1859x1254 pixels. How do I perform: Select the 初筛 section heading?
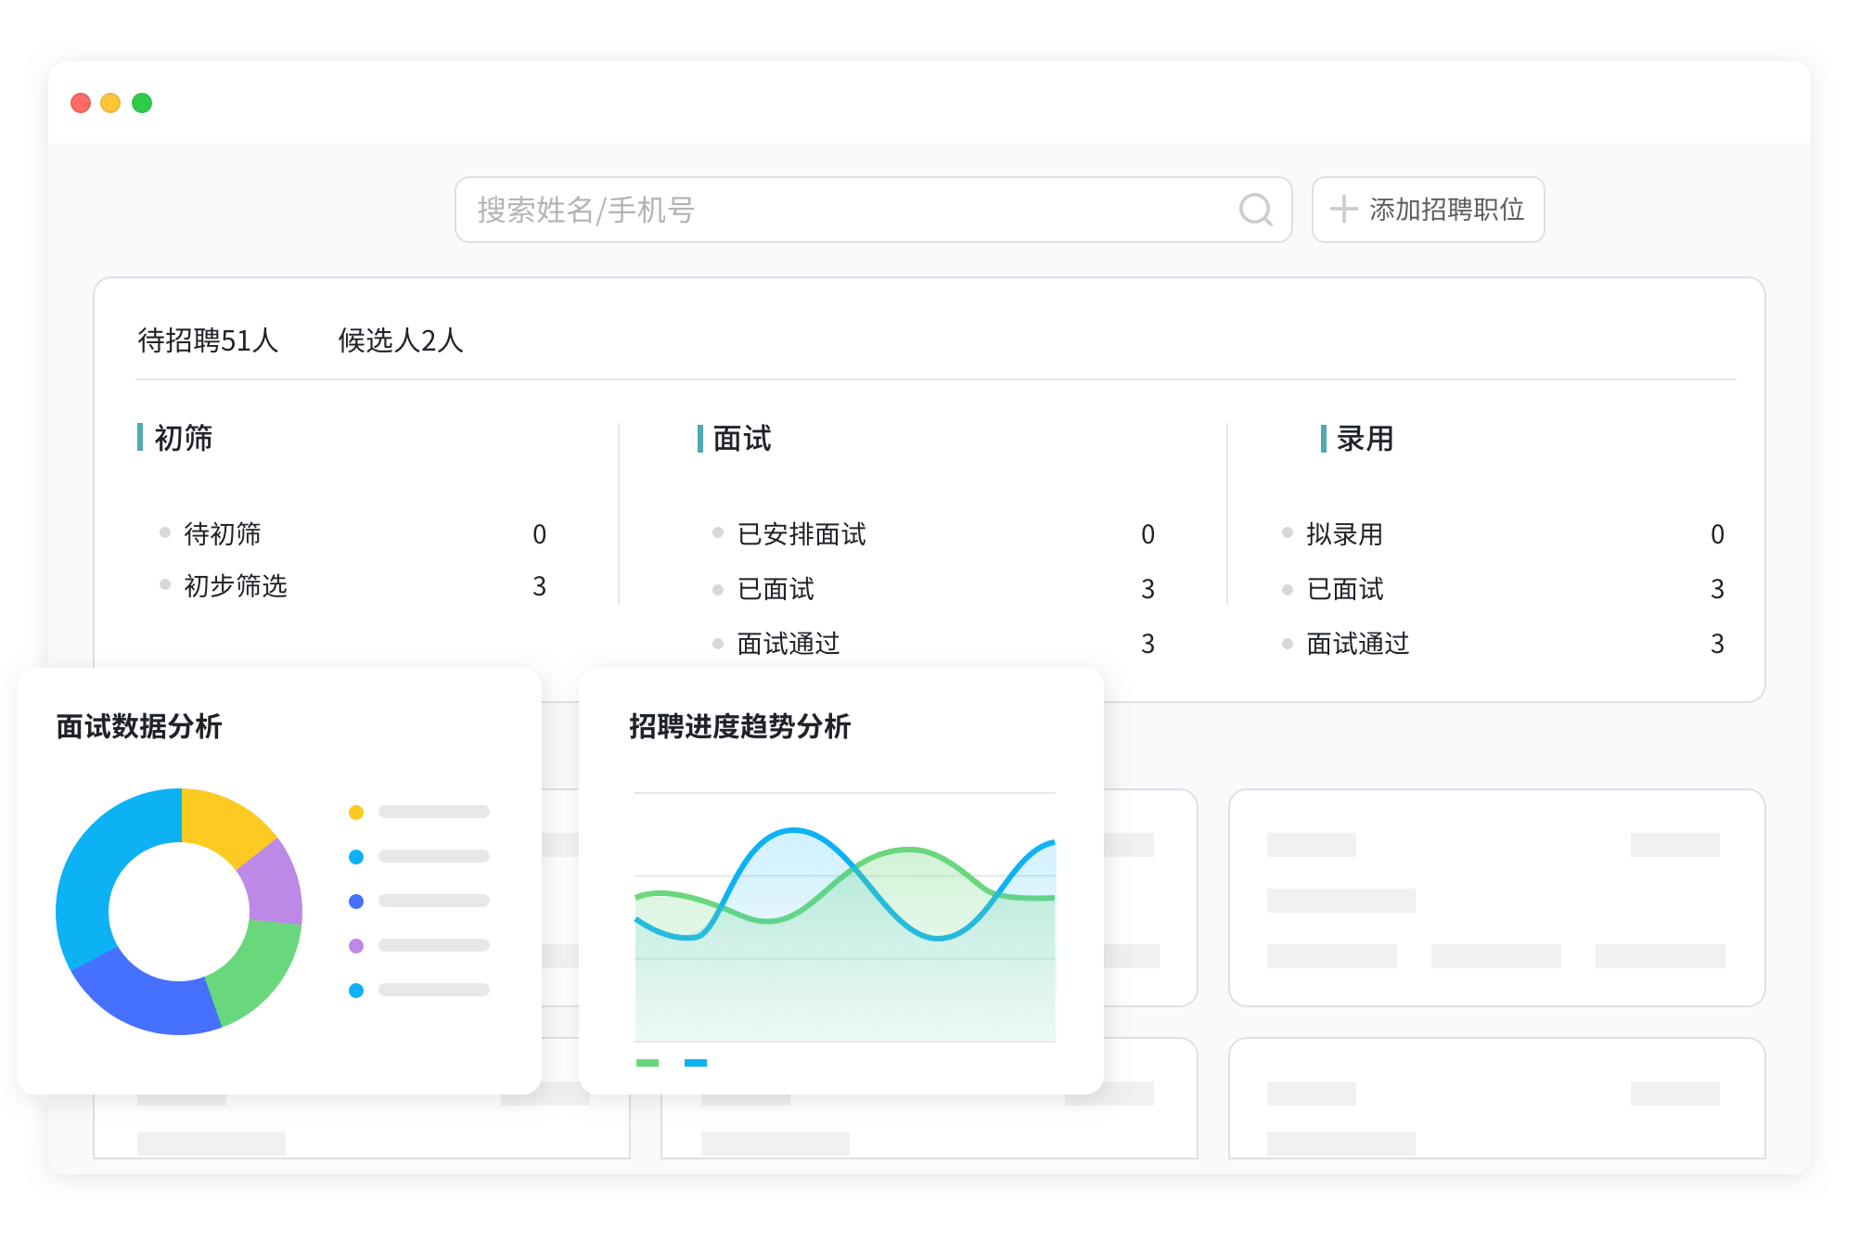point(183,438)
